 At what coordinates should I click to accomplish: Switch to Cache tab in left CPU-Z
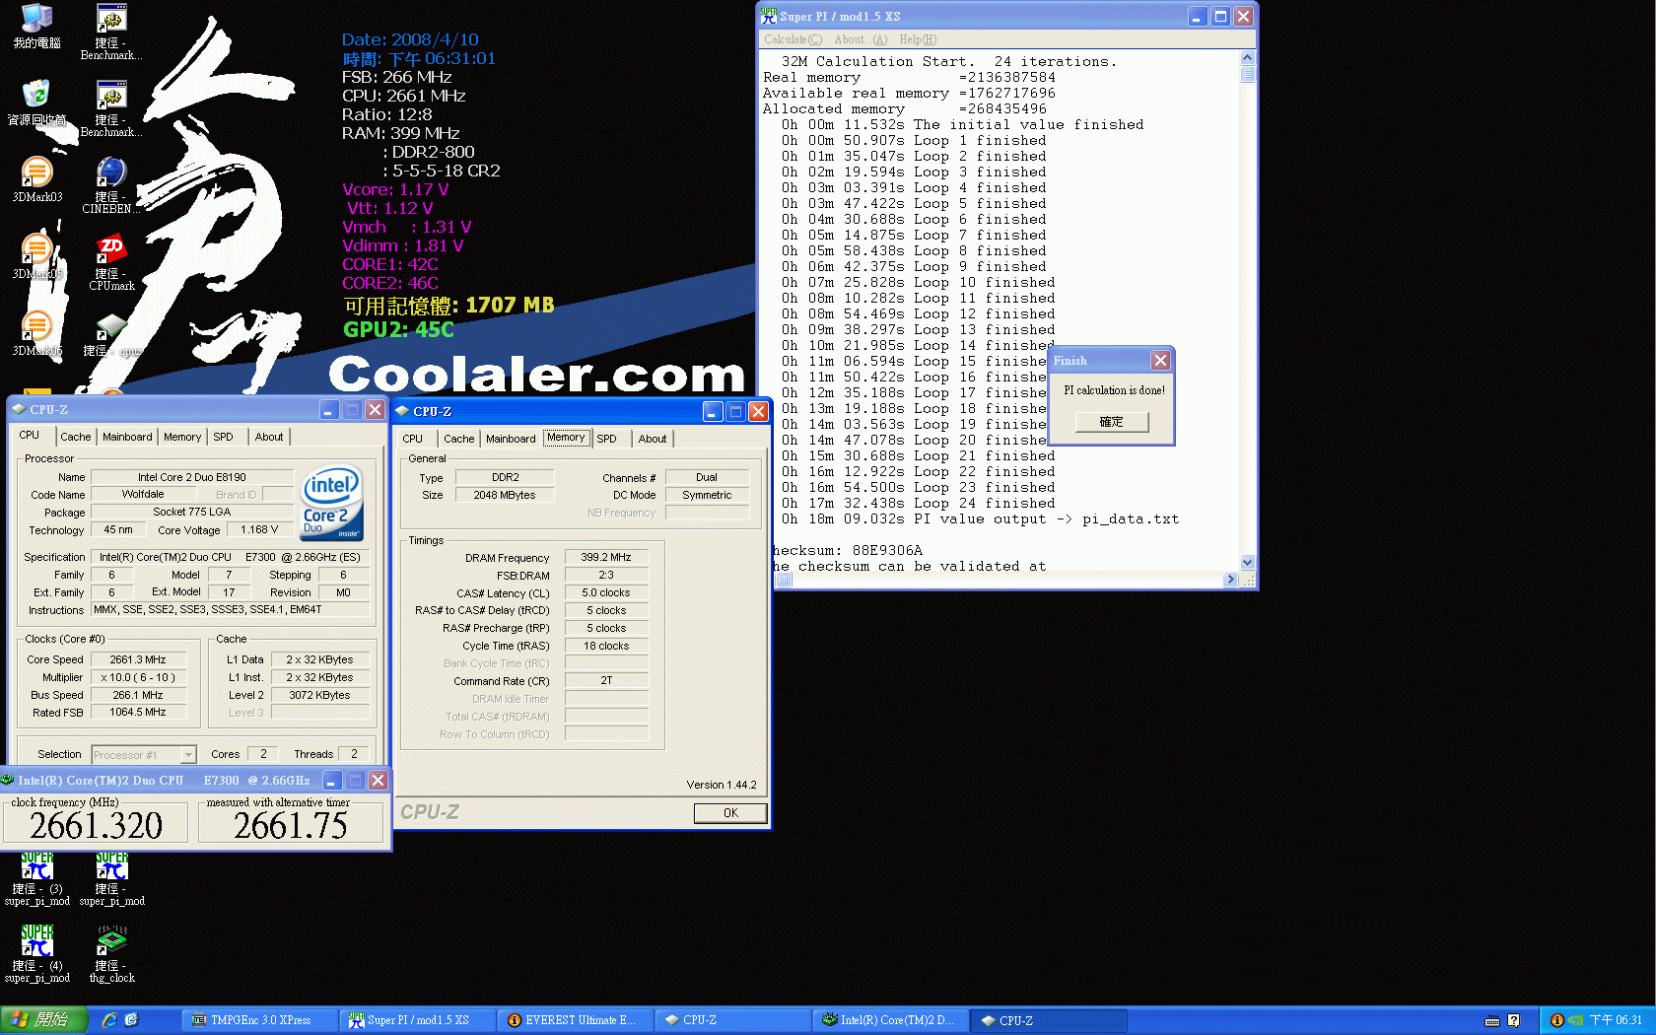click(x=75, y=437)
